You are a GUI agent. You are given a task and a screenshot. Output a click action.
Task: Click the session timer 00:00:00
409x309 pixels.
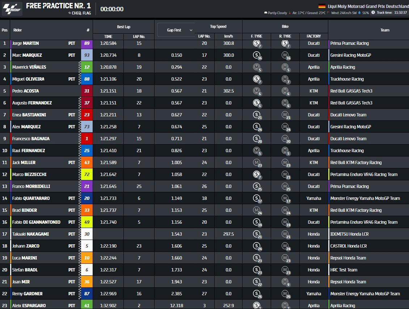(x=111, y=9)
